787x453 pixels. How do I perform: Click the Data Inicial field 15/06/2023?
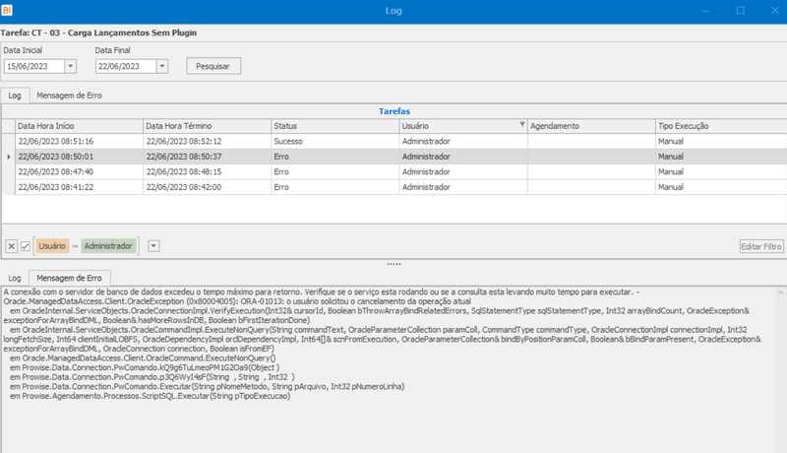click(x=34, y=66)
